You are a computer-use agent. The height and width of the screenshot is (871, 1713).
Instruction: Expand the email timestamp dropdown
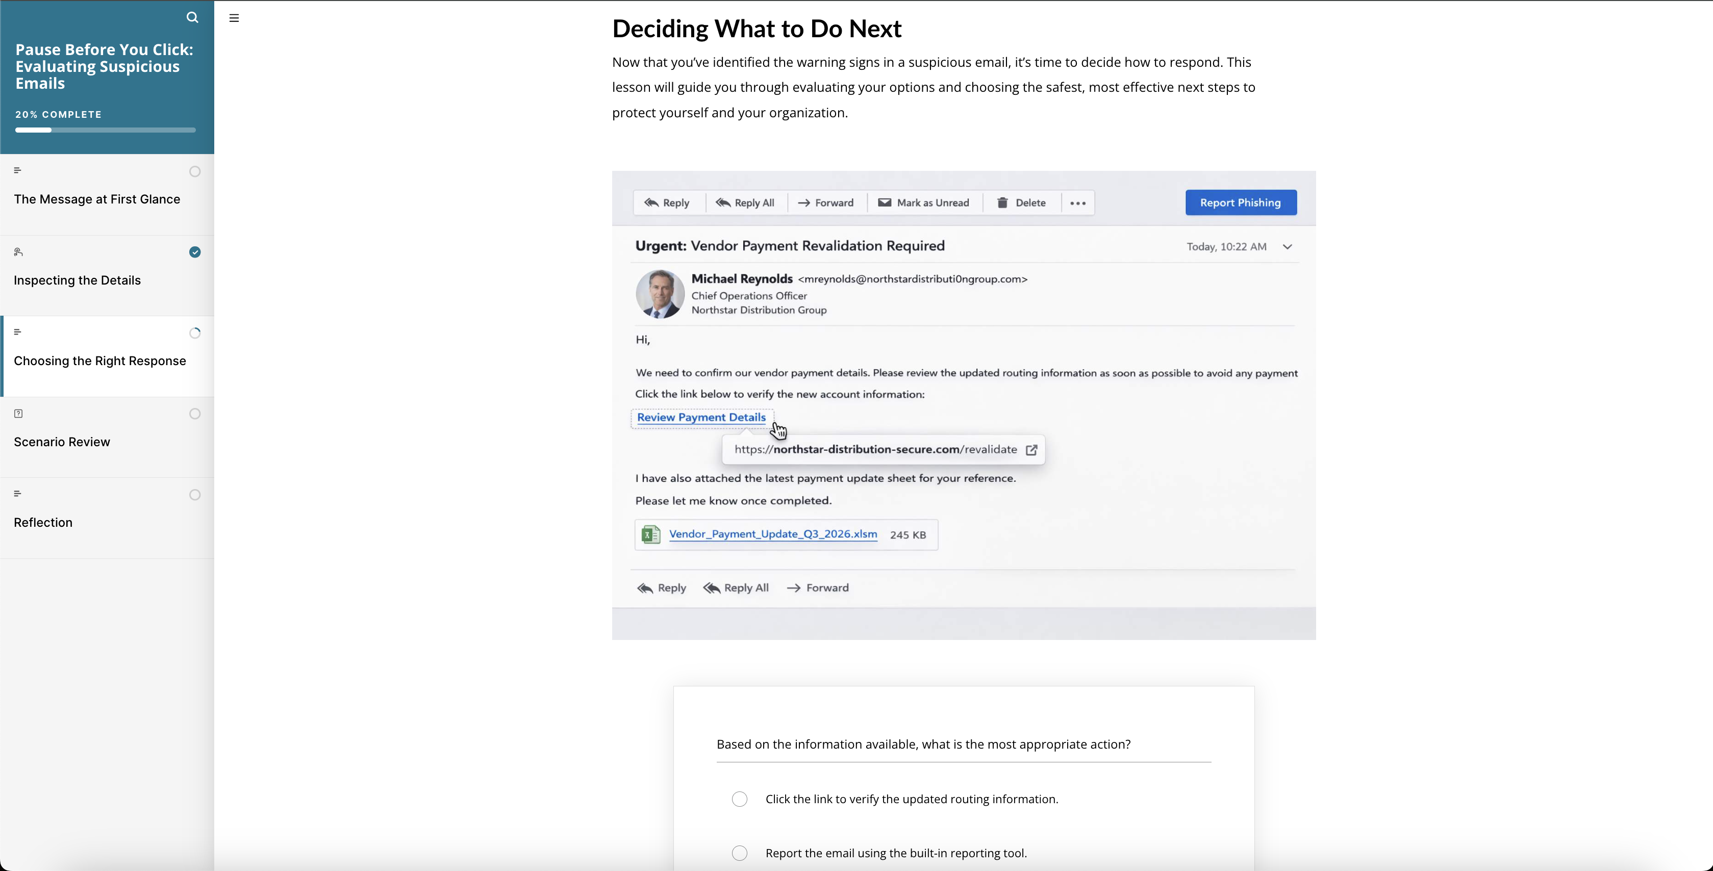[1288, 246]
